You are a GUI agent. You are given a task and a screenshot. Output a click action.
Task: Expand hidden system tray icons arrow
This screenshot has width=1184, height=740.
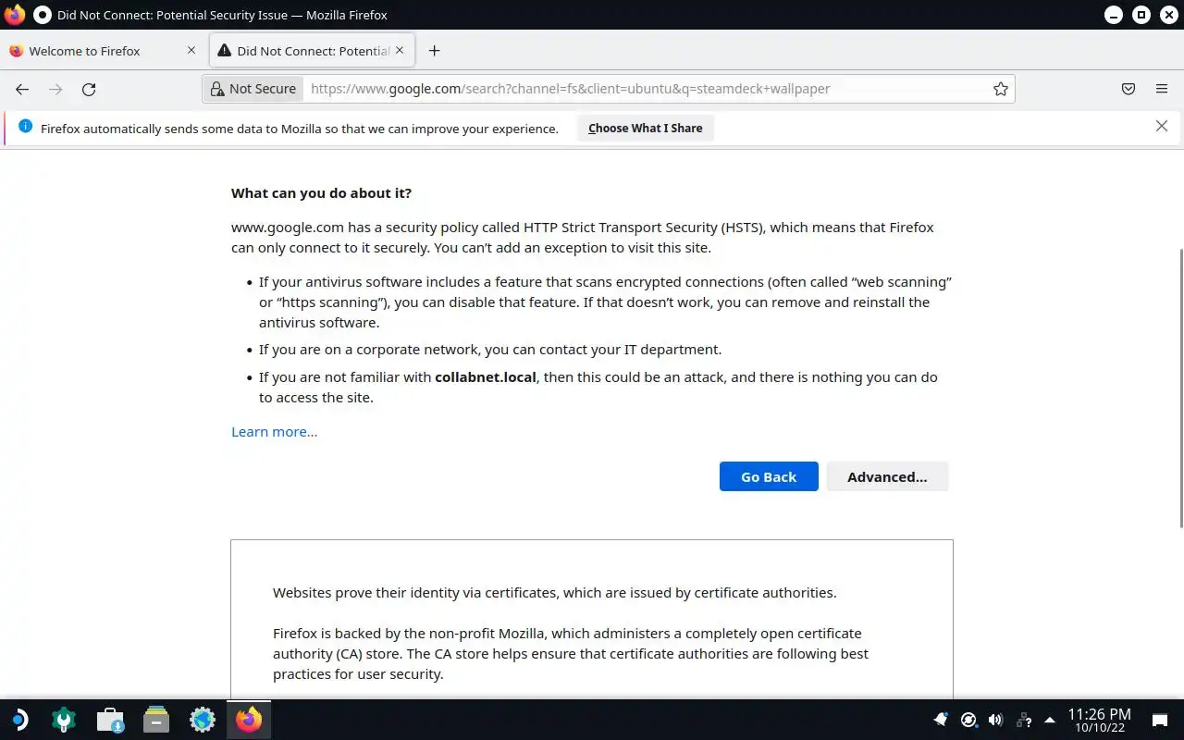point(1050,720)
